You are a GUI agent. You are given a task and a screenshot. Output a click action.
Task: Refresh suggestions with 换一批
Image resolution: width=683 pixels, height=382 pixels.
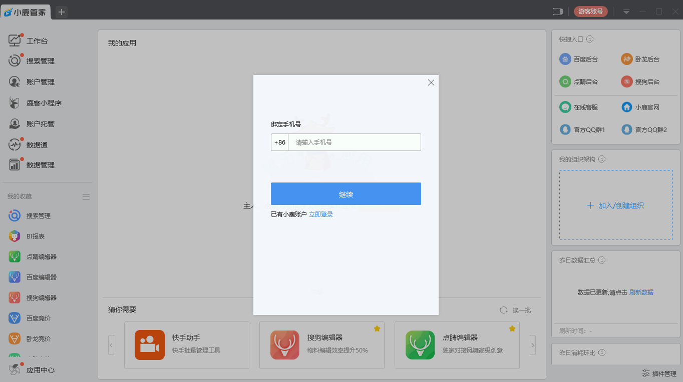tap(515, 310)
